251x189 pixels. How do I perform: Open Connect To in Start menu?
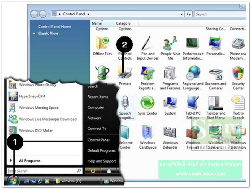pos(97,129)
